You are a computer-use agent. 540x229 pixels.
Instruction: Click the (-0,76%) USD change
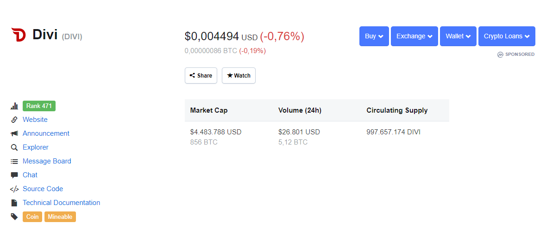point(282,36)
